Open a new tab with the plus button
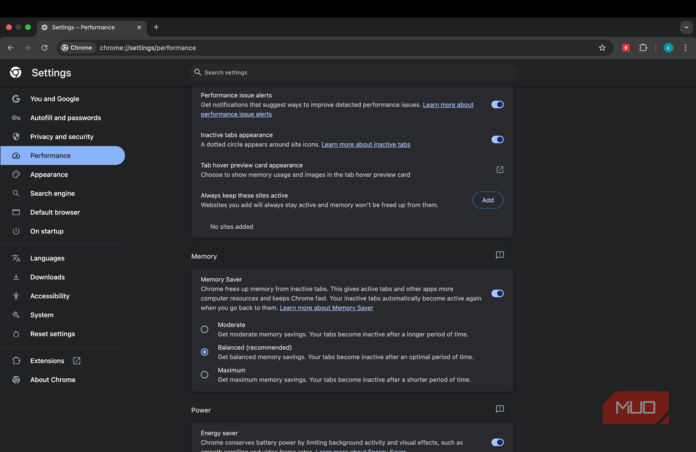 [156, 27]
